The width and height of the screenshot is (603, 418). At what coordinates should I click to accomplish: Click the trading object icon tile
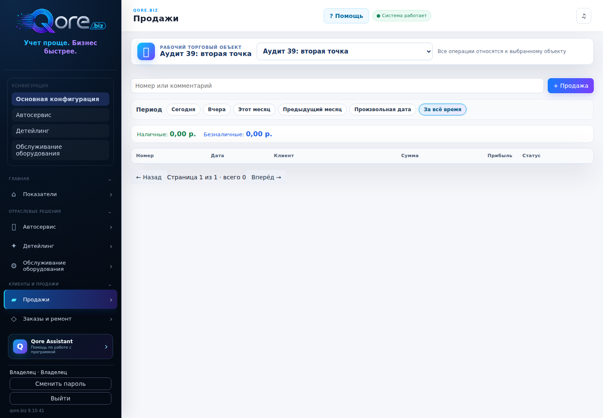pos(146,52)
